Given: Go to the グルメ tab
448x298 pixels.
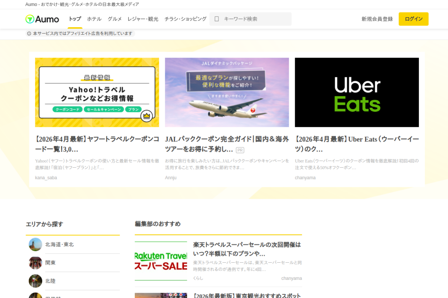Looking at the screenshot, I should (114, 19).
